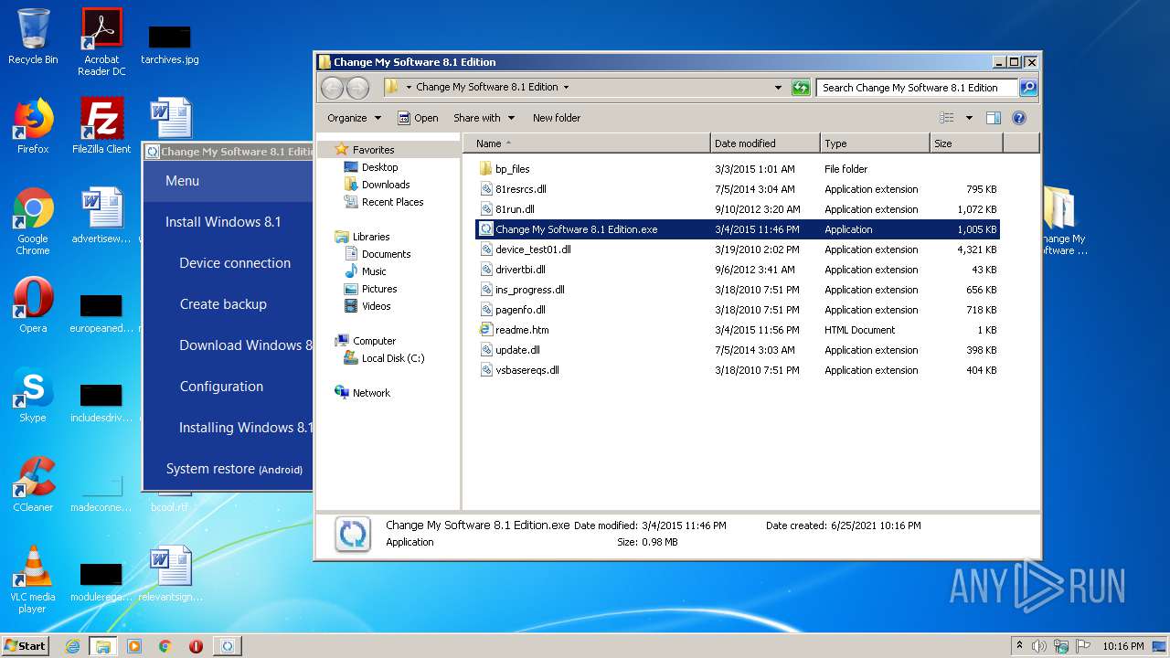Open the volume control in system tray
The height and width of the screenshot is (658, 1170).
click(1039, 646)
